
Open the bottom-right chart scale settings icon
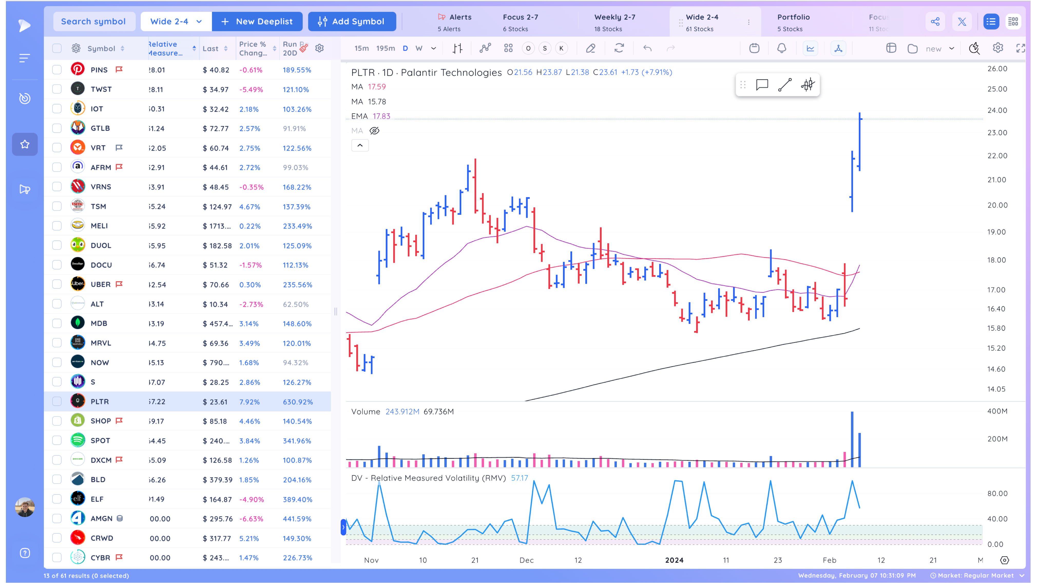(x=1004, y=560)
